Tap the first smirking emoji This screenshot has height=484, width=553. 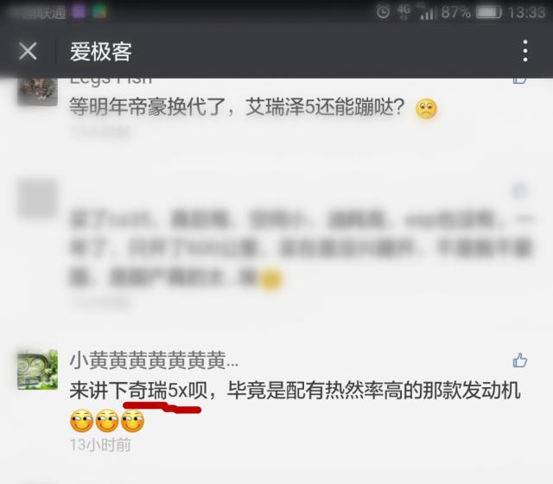(x=82, y=421)
